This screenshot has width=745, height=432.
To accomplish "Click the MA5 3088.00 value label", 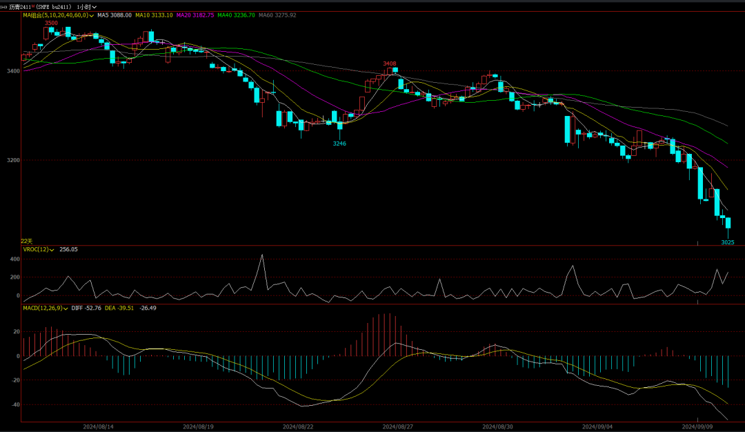I will pyautogui.click(x=115, y=15).
